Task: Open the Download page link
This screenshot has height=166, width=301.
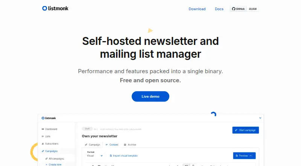Action: pos(197,9)
